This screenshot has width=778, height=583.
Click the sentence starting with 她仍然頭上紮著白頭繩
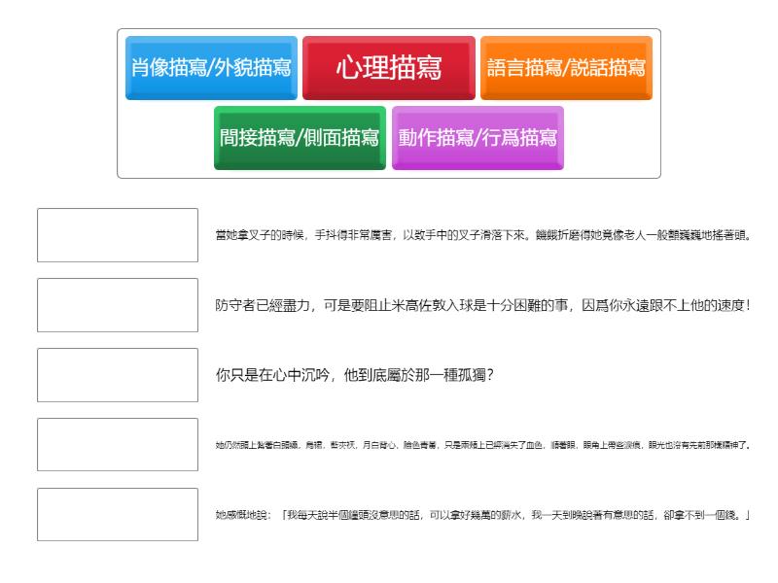481,445
